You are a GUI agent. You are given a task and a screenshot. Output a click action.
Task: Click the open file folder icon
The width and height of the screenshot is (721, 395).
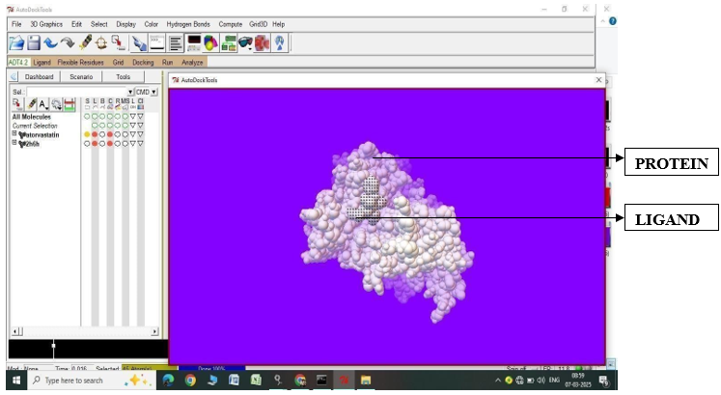pos(16,42)
